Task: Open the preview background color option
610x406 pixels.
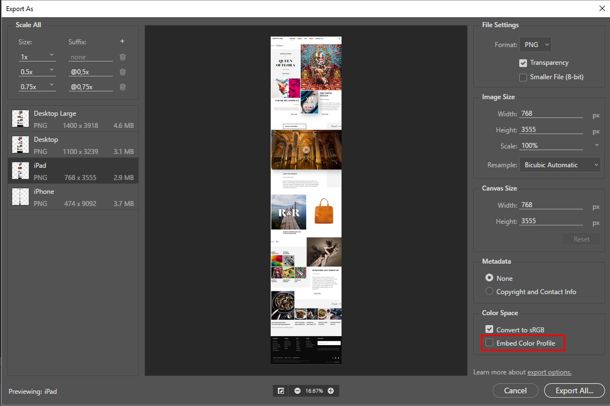Action: coord(280,390)
